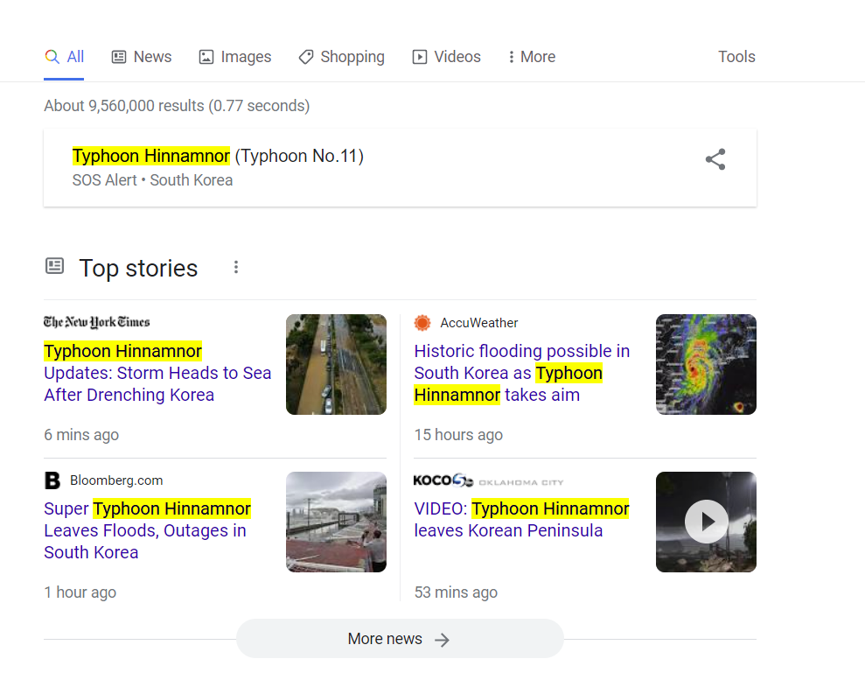Image resolution: width=865 pixels, height=687 pixels.
Task: Play the KOCO Typhoon Hinnamnor video
Action: (706, 522)
